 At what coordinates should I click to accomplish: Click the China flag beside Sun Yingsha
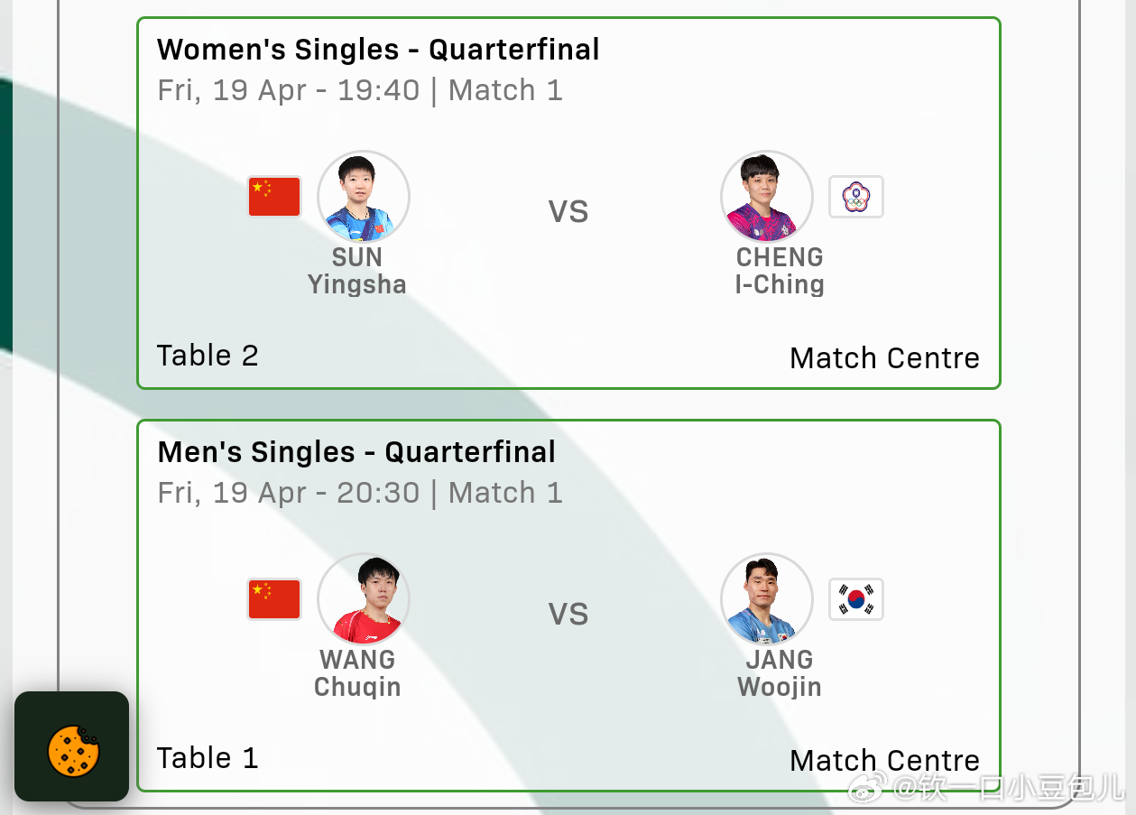pyautogui.click(x=274, y=197)
